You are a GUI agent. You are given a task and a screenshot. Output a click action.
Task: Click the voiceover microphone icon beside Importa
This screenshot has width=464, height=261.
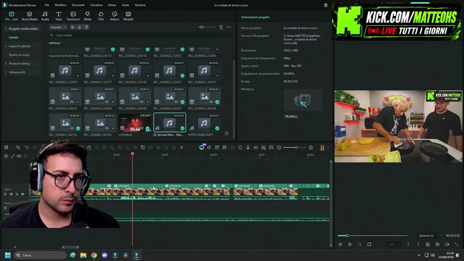pyautogui.click(x=79, y=27)
